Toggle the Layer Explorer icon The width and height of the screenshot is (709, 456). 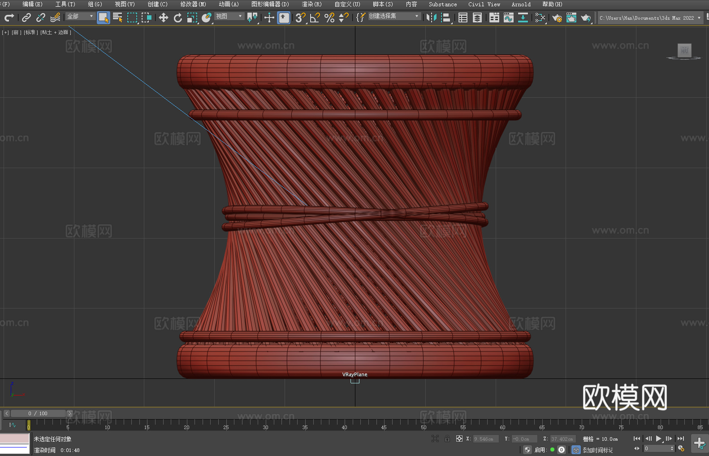(477, 17)
